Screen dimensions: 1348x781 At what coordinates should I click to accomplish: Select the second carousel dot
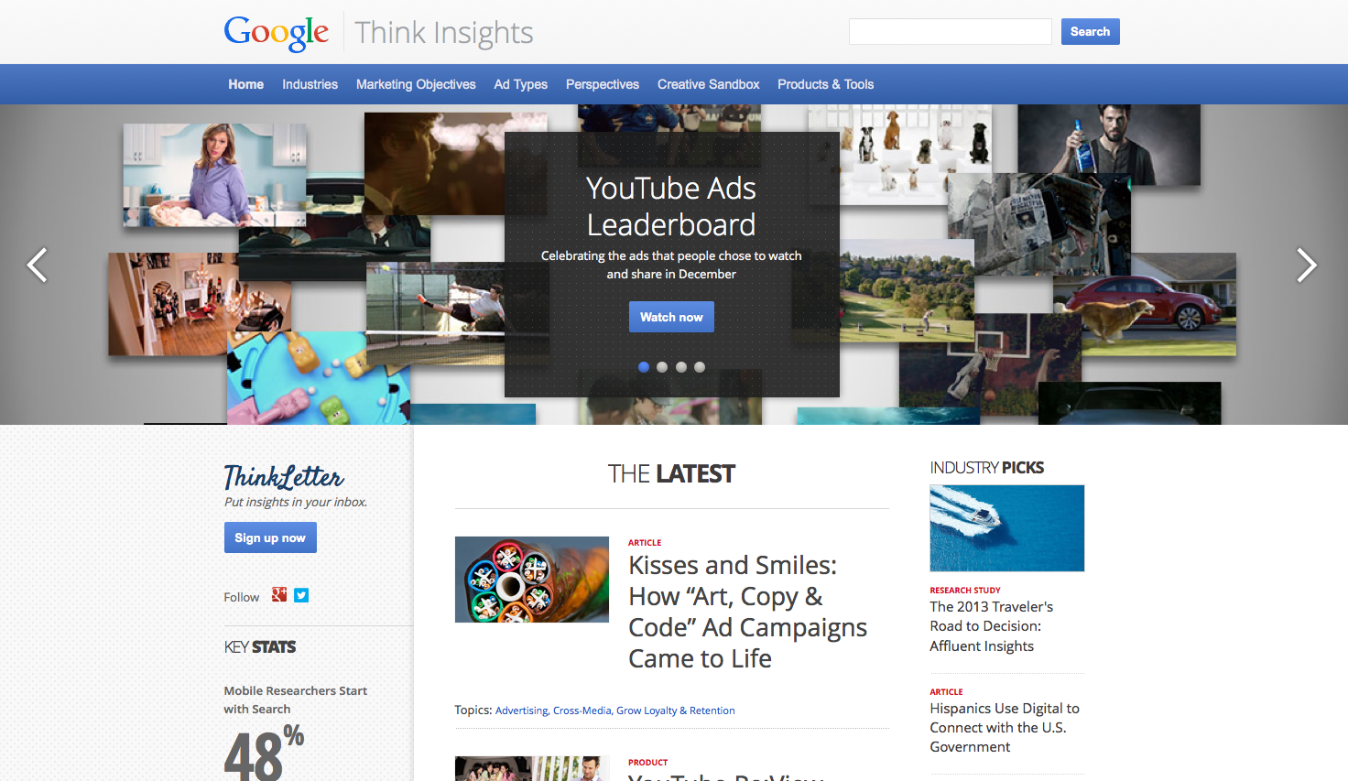pos(662,367)
